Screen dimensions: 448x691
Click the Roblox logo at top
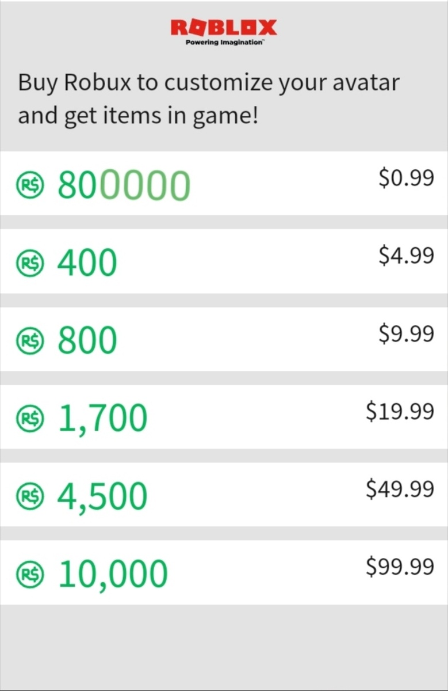[224, 32]
